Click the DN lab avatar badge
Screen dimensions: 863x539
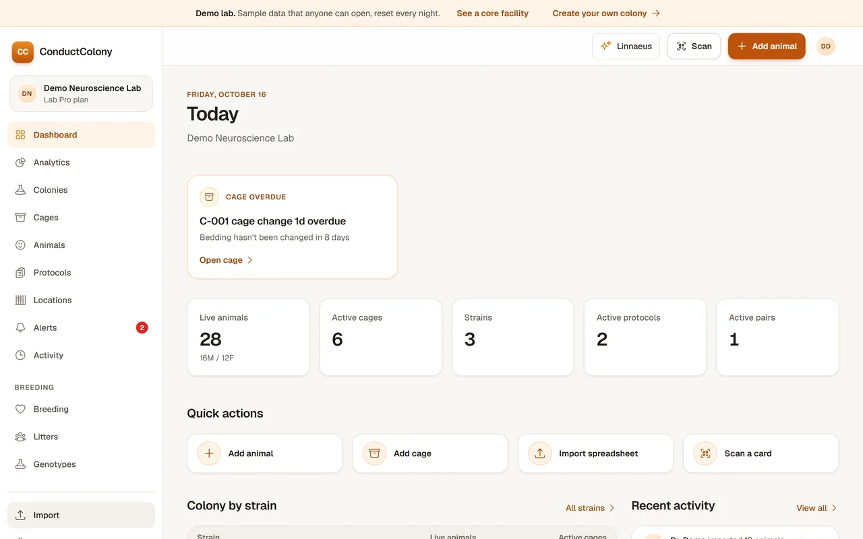(27, 94)
